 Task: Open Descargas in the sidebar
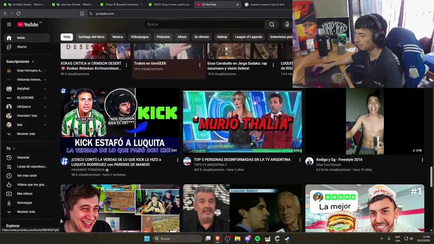point(26,203)
